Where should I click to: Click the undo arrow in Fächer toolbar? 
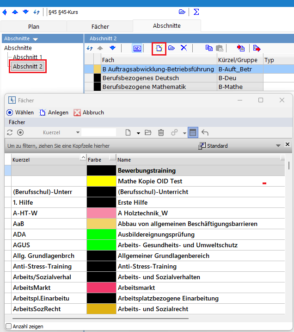click(205, 132)
